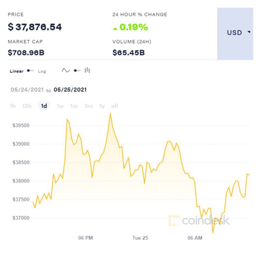This screenshot has height=269, width=261.
Task: Click the candlestick chart icon
Action: [x=87, y=70]
